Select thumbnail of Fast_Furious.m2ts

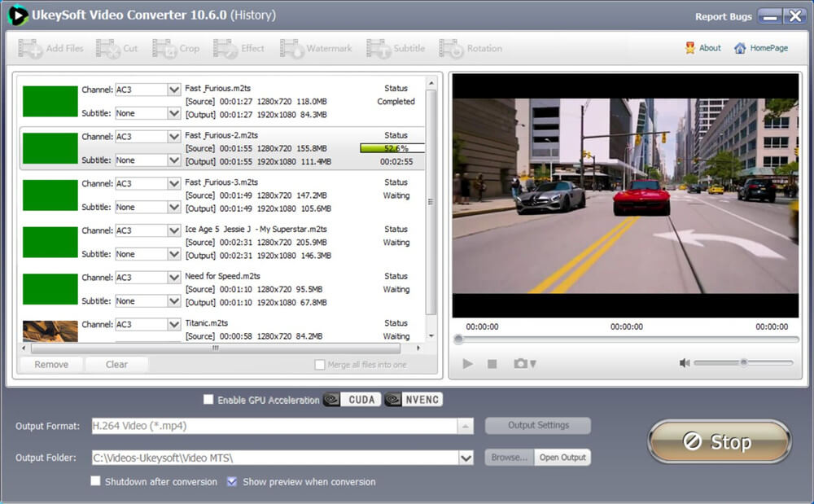click(50, 101)
